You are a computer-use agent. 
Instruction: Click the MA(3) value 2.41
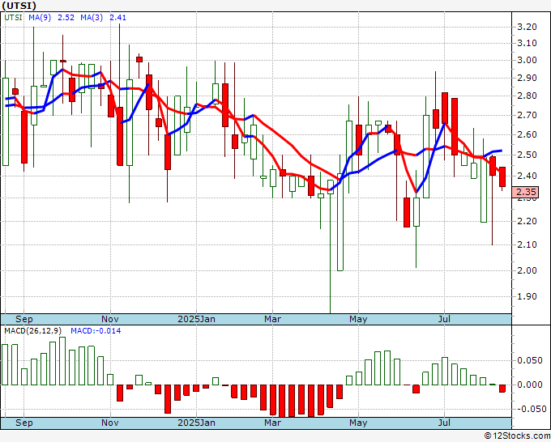pos(117,18)
